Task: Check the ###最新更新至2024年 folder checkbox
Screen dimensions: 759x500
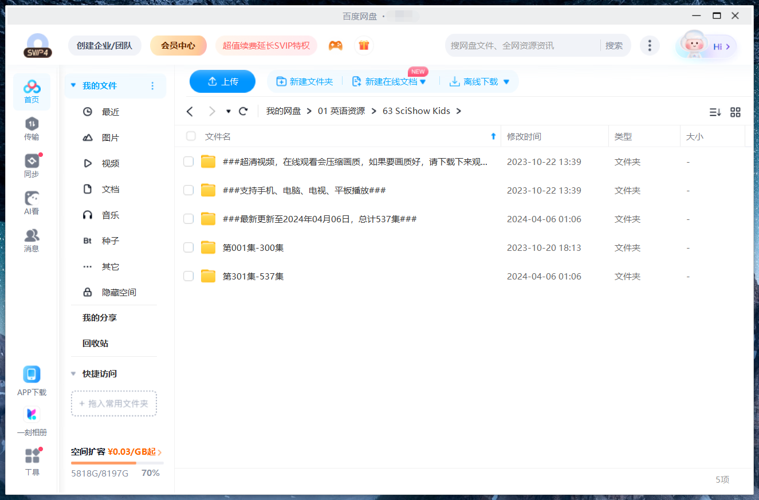Action: 188,219
